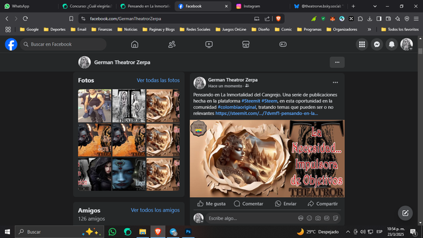The width and height of the screenshot is (423, 238).
Task: Open the La Necesidad post image
Action: click(267, 159)
